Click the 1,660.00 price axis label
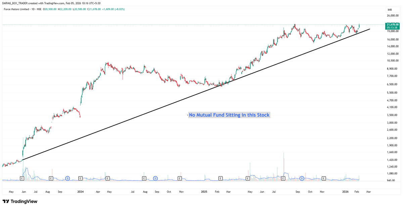Screen dimensions: 403x208 pos(393,152)
